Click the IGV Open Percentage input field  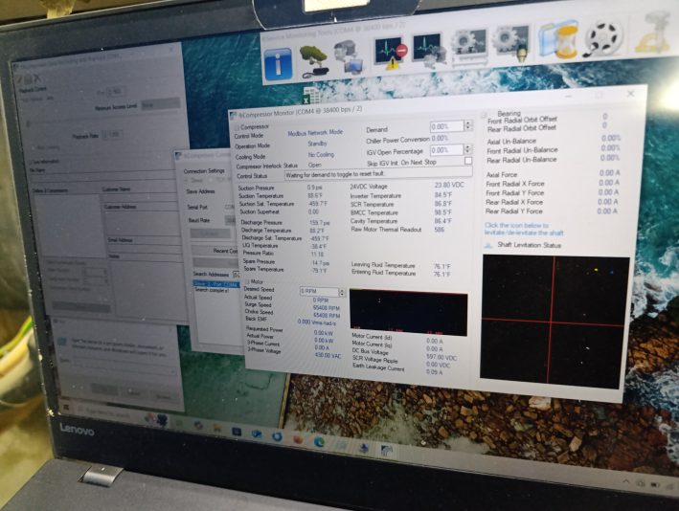[446, 150]
